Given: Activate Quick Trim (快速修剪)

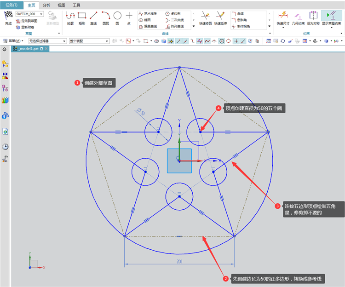Looking at the screenshot, I should pos(205,18).
